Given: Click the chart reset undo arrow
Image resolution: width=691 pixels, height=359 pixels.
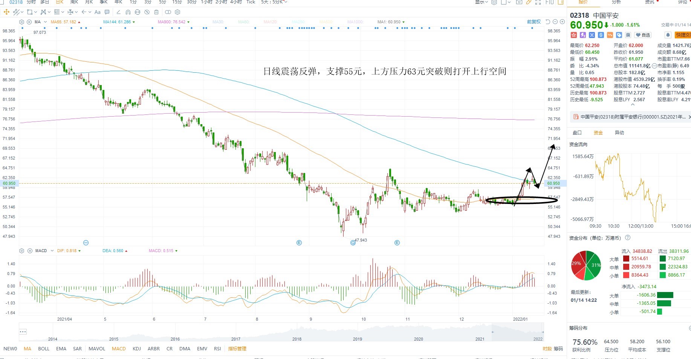Looking at the screenshot, I should [x=548, y=22].
